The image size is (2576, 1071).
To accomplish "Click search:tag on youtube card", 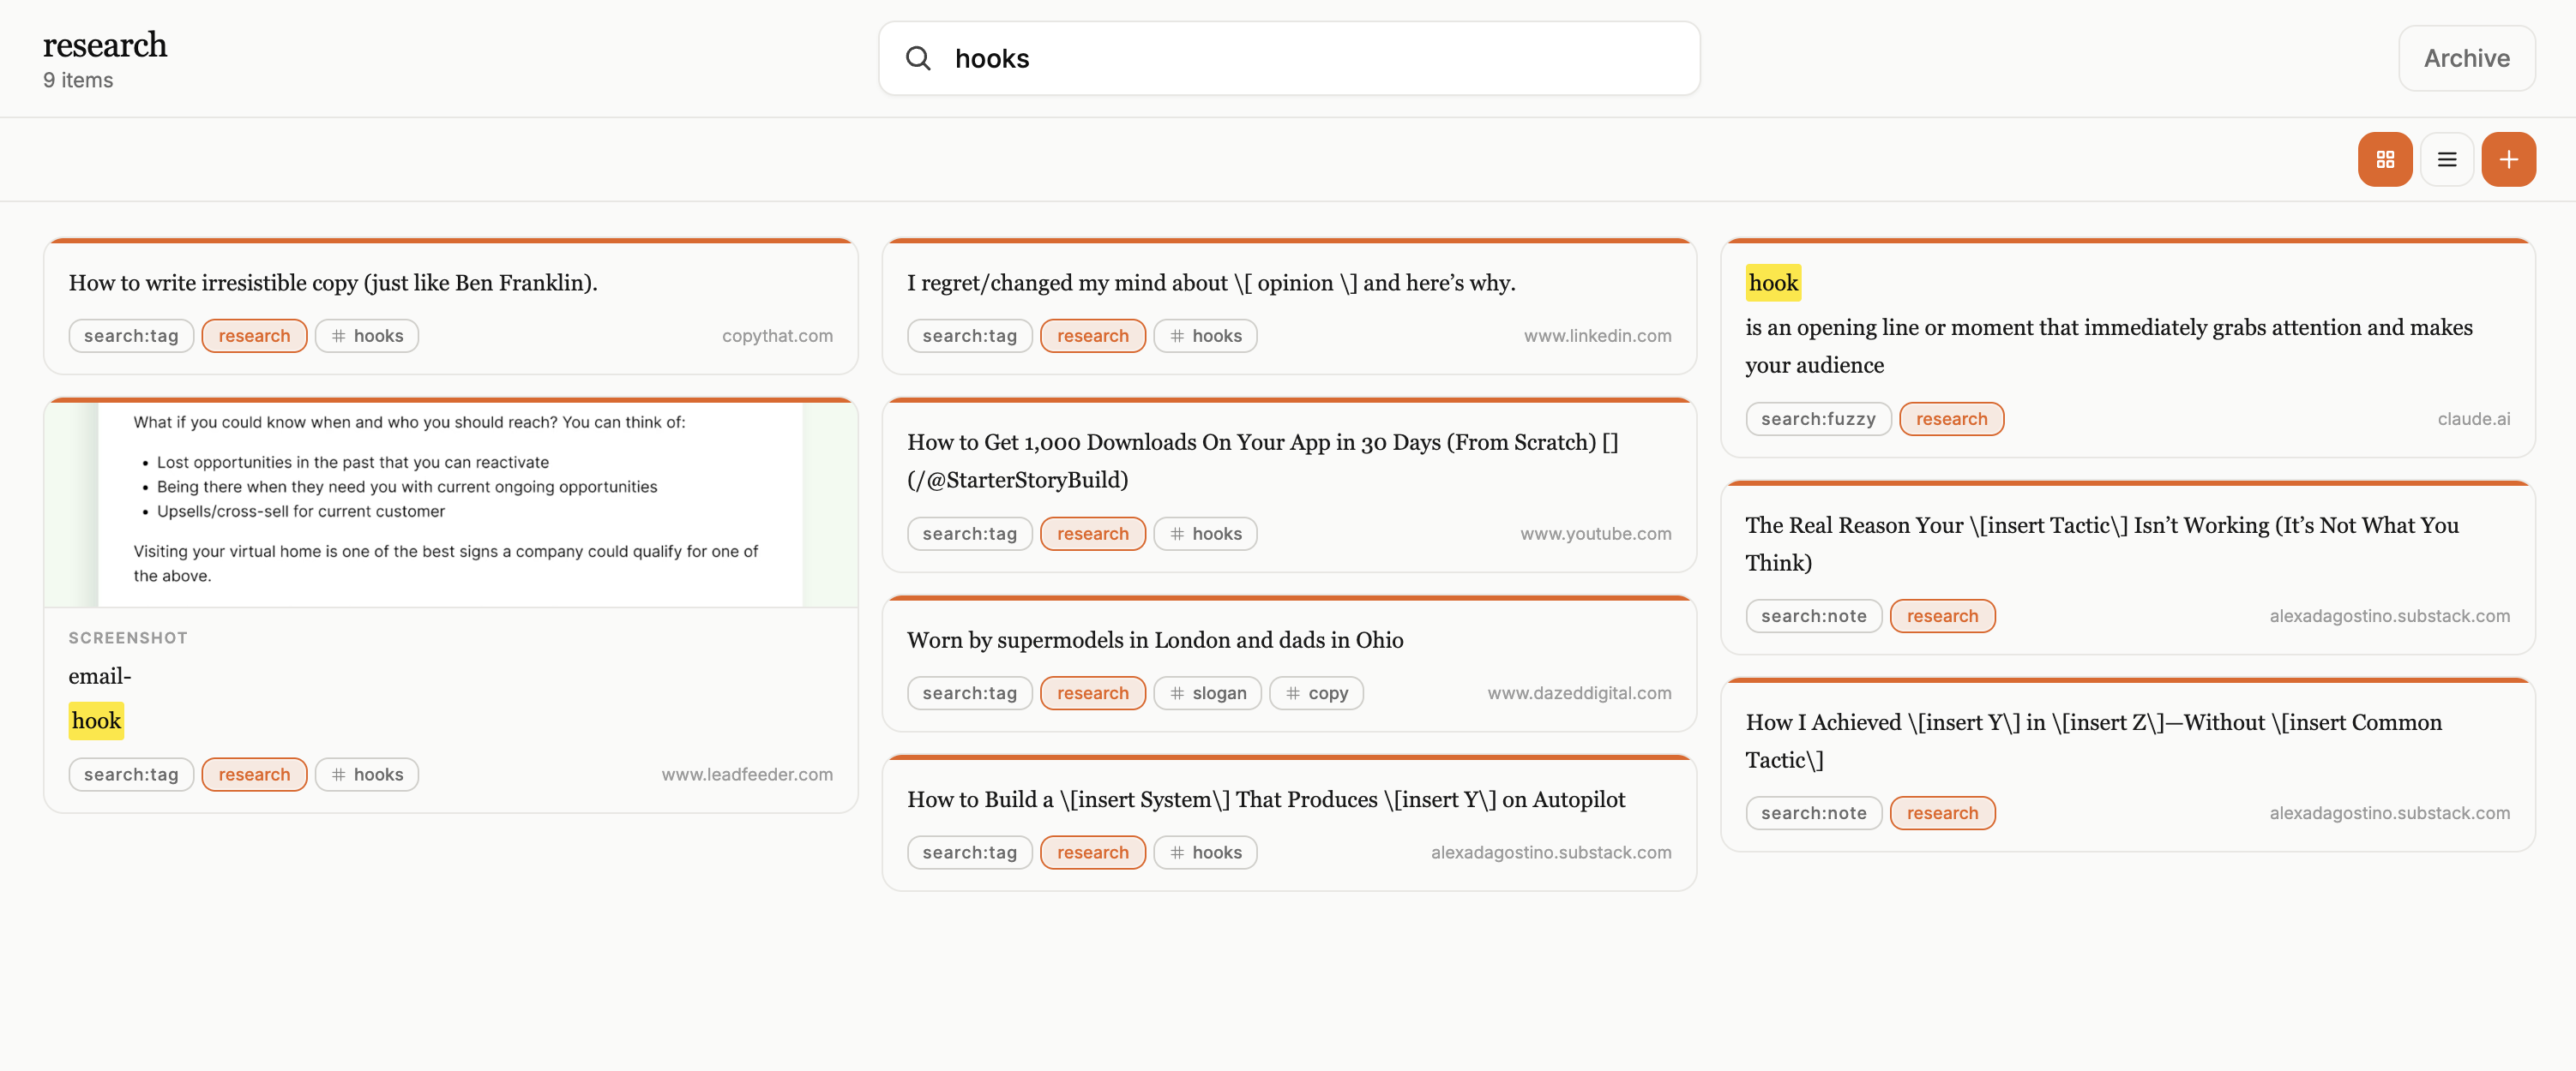I will (x=969, y=534).
